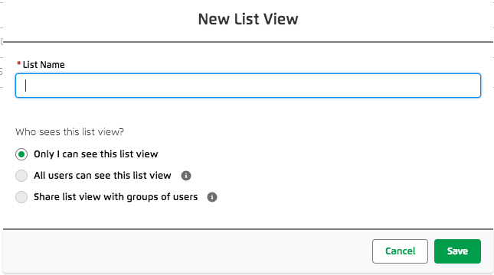Select All users can see this list view
494x275 pixels.
click(x=93, y=176)
